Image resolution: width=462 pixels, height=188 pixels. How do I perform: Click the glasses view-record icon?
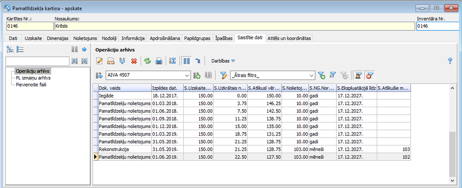tap(111, 61)
